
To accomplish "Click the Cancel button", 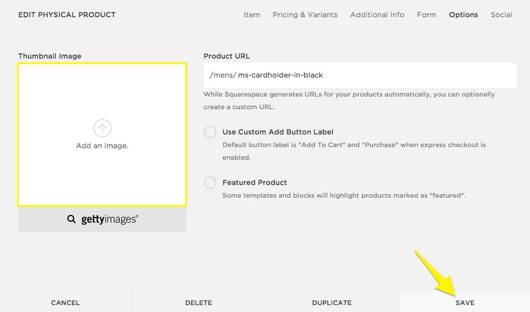I will pos(66,302).
